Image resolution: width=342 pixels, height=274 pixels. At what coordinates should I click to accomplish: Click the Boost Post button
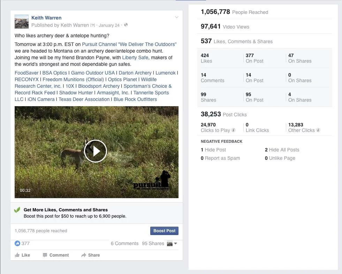(164, 231)
